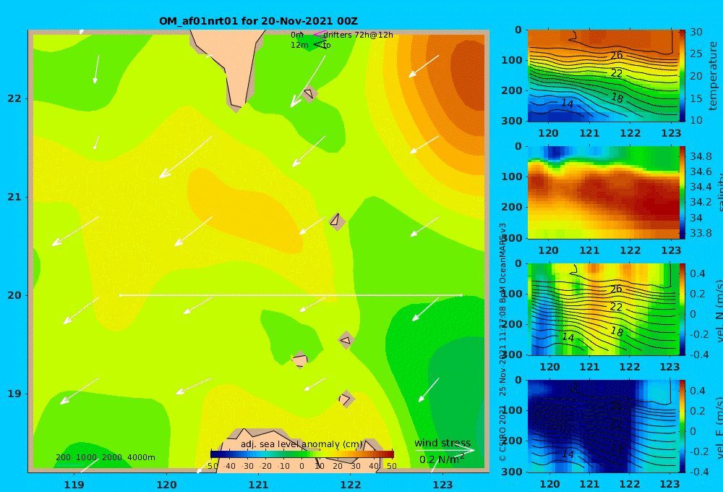Click the '0m' legend label
This screenshot has height=492, width=723.
297,35
